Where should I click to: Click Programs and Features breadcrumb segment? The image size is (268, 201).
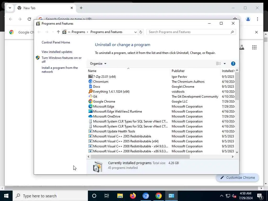pos(106,32)
